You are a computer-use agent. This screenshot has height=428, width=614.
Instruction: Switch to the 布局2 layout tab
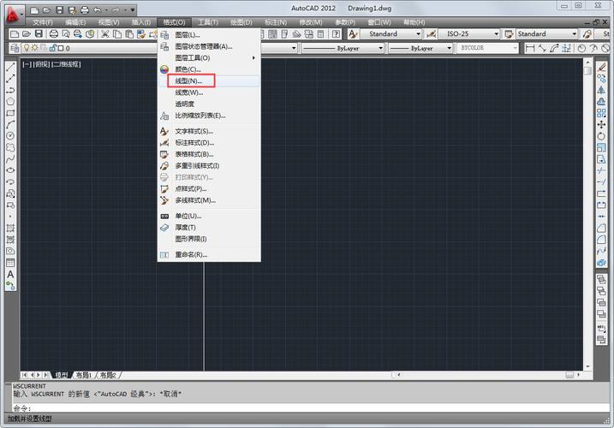coord(108,375)
